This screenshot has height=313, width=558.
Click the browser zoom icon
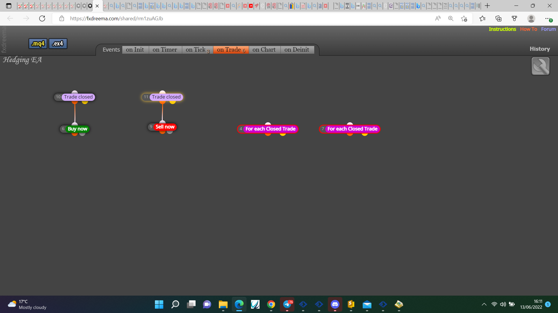pyautogui.click(x=451, y=19)
